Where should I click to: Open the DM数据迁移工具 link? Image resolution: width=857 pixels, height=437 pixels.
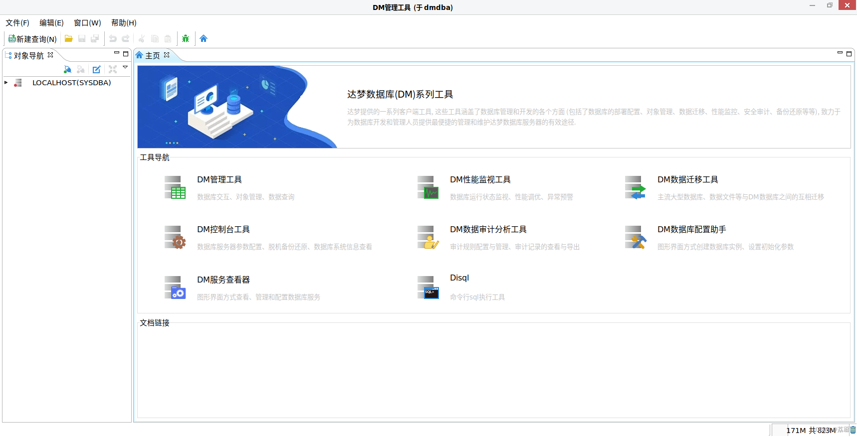688,179
